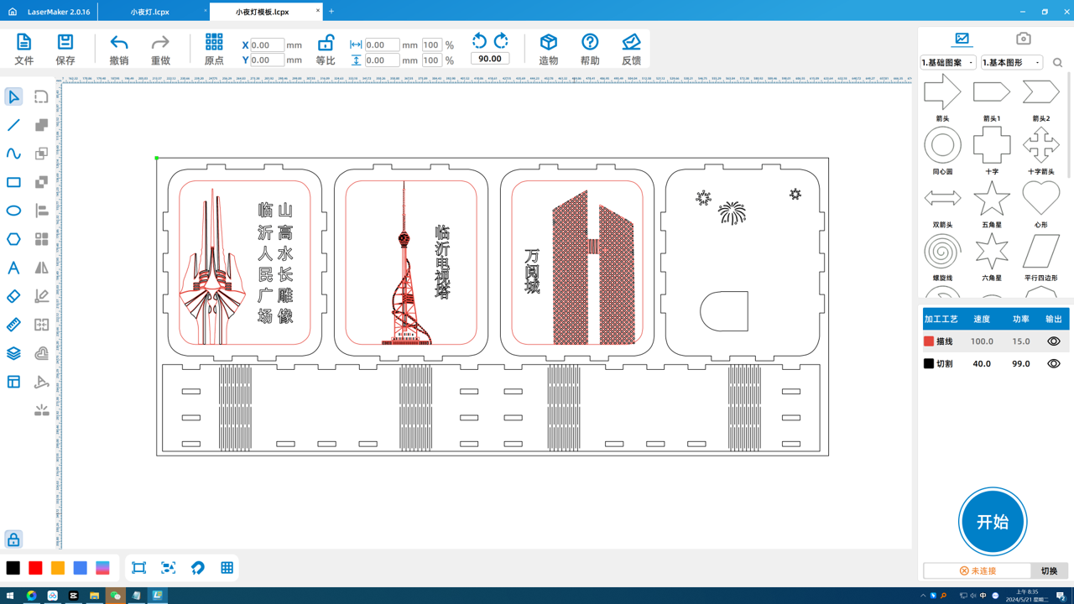Click the X coordinate input field
The image size is (1074, 604).
coord(267,45)
